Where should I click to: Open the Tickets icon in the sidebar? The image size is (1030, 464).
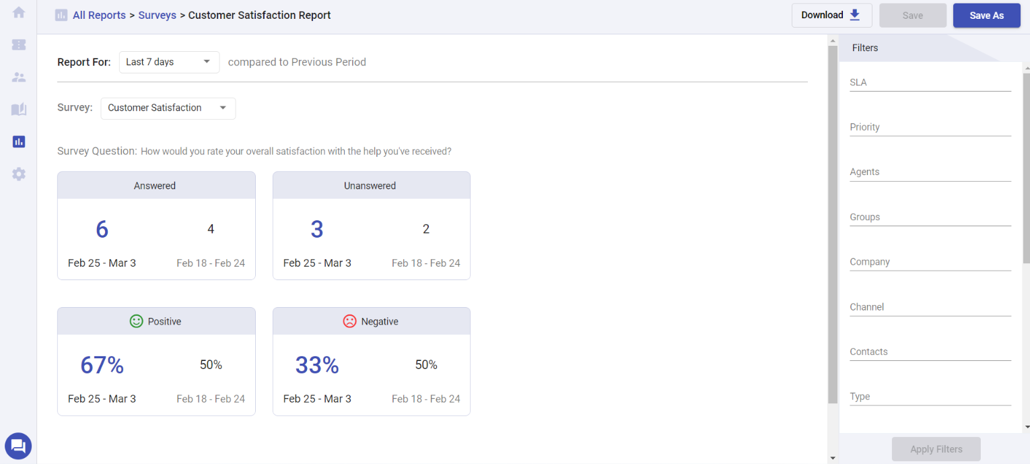point(18,44)
